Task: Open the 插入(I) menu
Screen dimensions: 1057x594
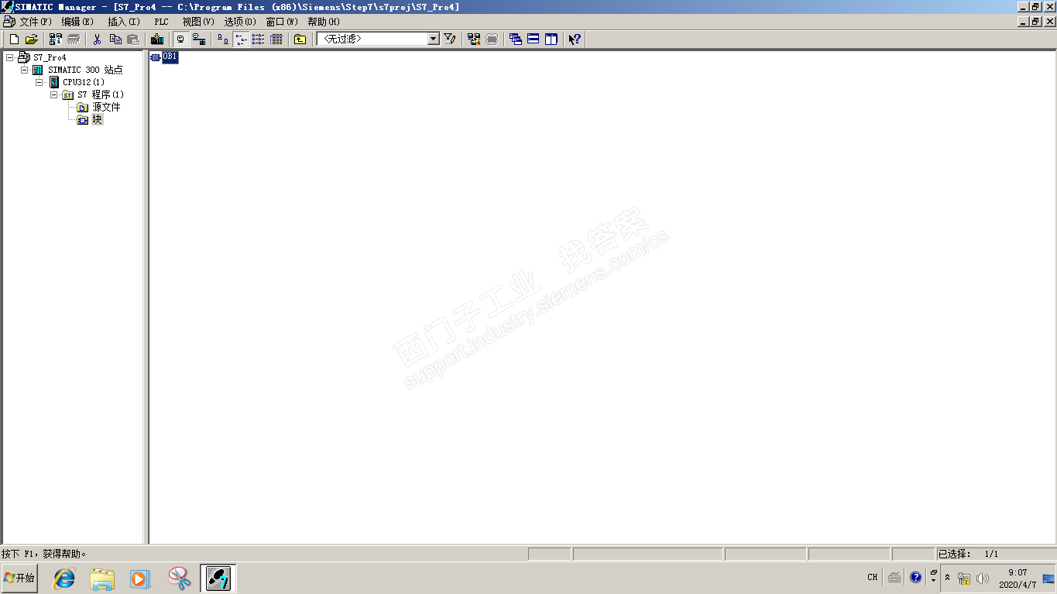Action: click(124, 22)
